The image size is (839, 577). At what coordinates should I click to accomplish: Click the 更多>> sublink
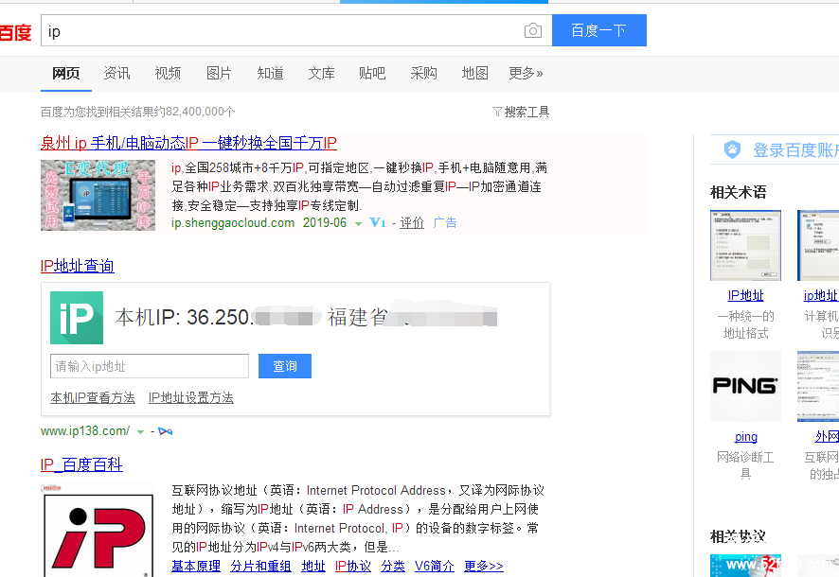tap(484, 566)
